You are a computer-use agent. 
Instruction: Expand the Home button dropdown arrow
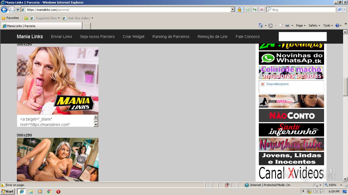tap(266, 25)
